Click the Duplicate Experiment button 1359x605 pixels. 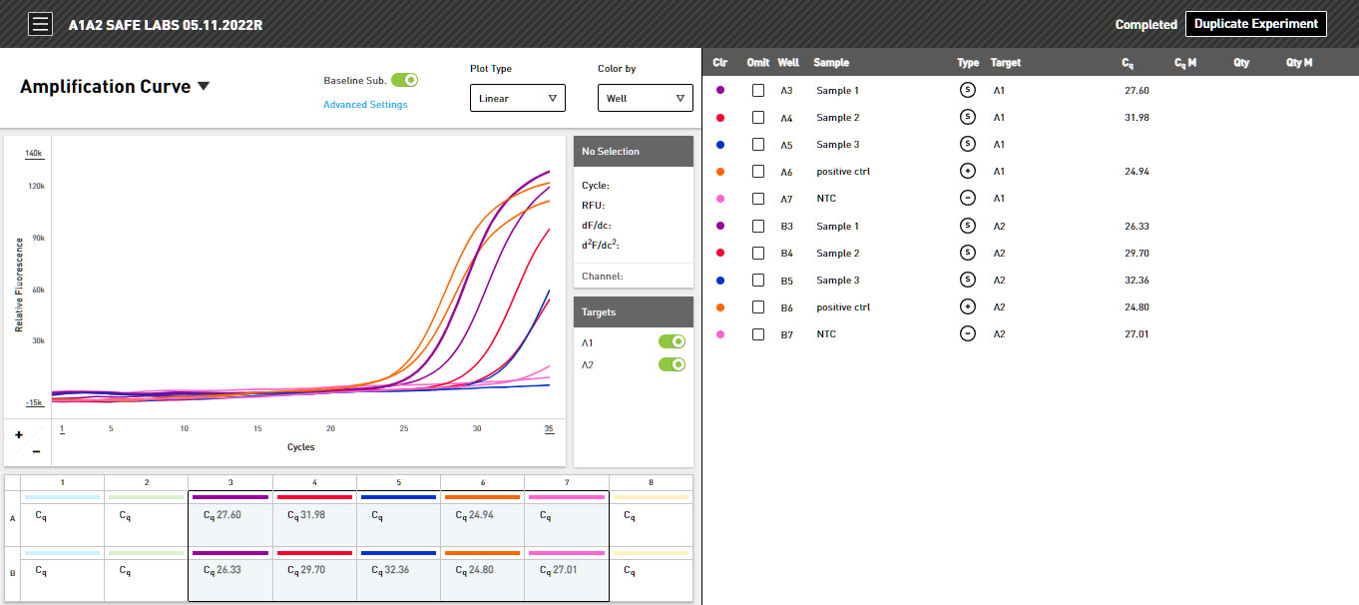tap(1256, 24)
